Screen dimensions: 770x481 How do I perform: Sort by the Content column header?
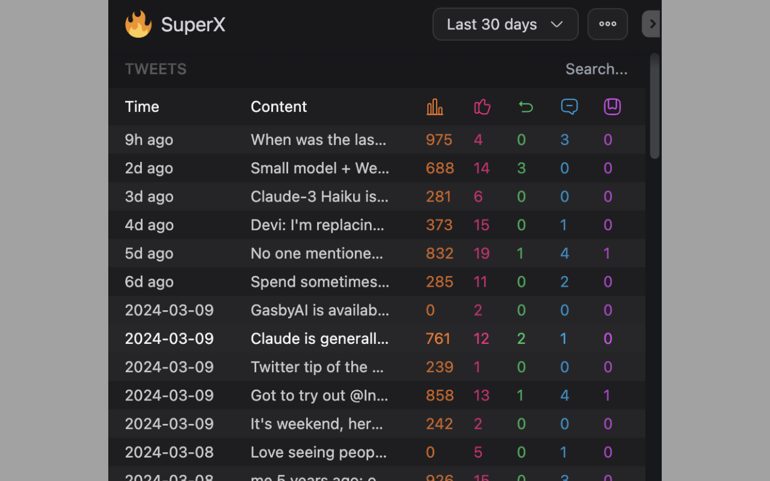click(279, 106)
